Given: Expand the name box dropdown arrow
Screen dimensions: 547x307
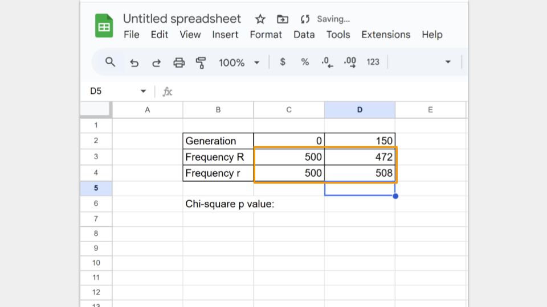Looking at the screenshot, I should [x=143, y=92].
